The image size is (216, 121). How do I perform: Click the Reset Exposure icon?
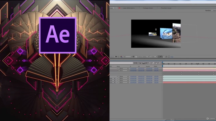tap(169, 57)
